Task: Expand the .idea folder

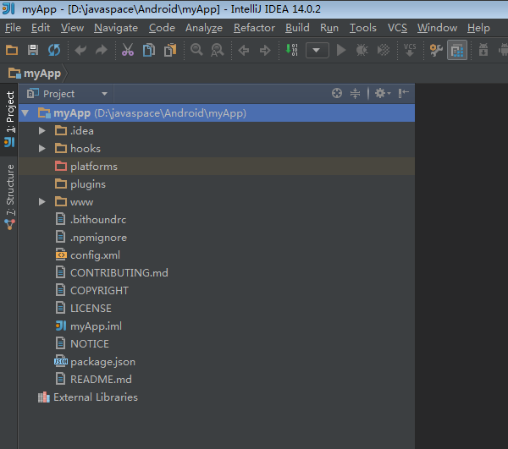Action: 41,131
